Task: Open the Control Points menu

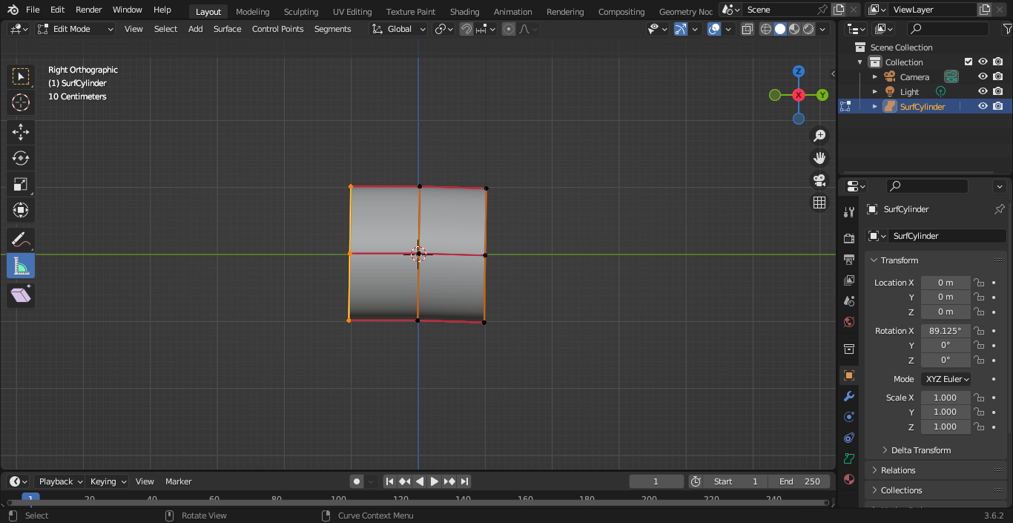Action: click(278, 29)
